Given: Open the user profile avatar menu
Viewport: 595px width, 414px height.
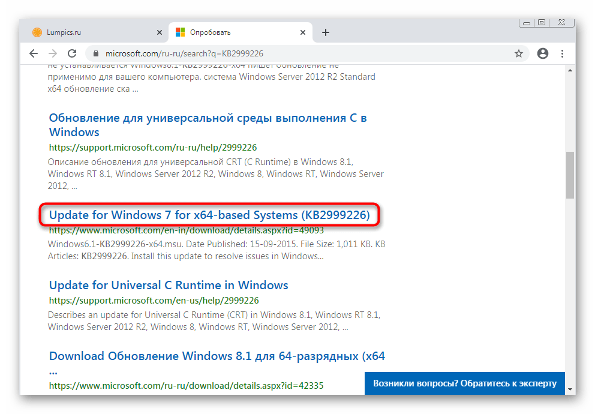Looking at the screenshot, I should pos(543,53).
